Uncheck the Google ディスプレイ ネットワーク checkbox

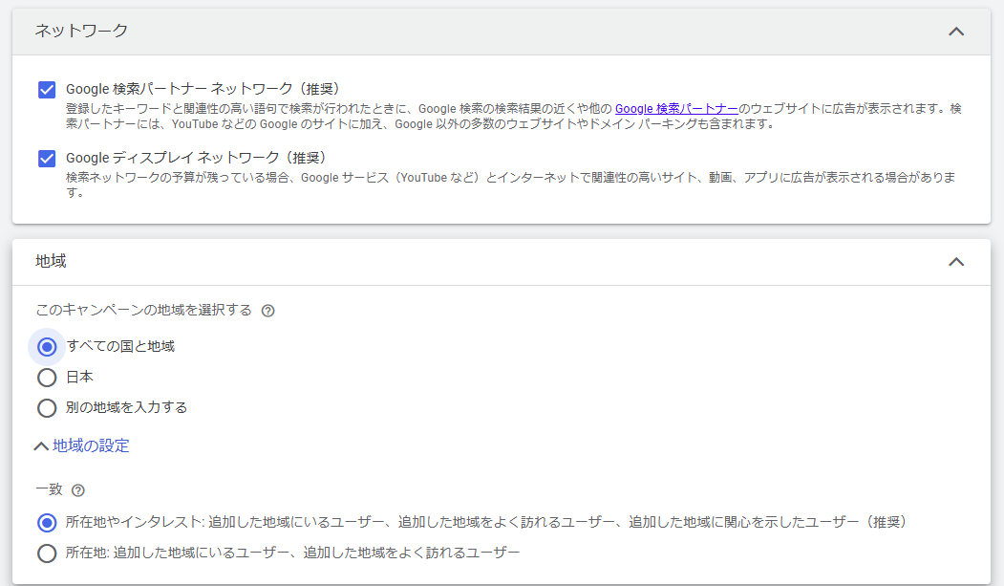pos(47,158)
